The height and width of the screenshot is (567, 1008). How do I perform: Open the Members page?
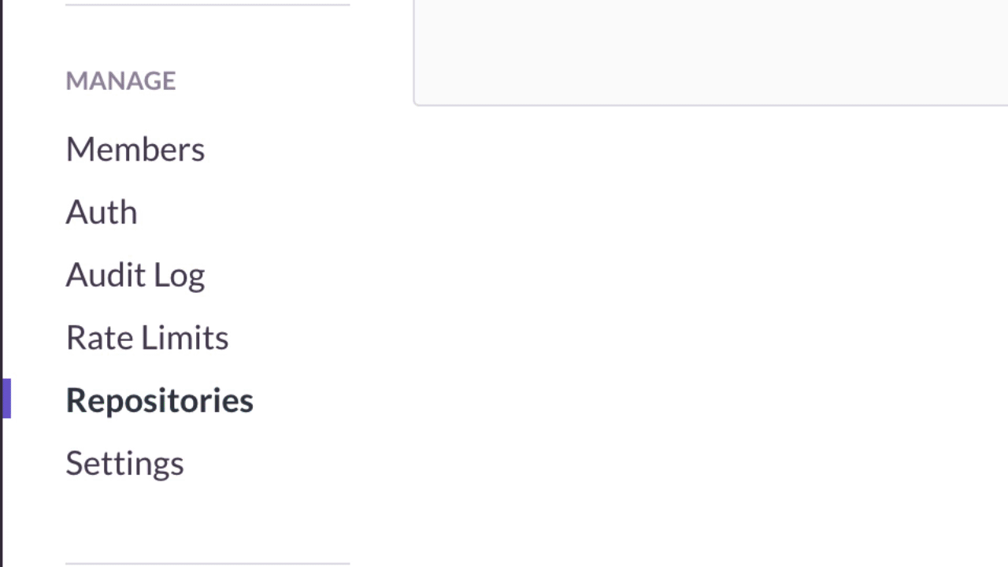[135, 150]
